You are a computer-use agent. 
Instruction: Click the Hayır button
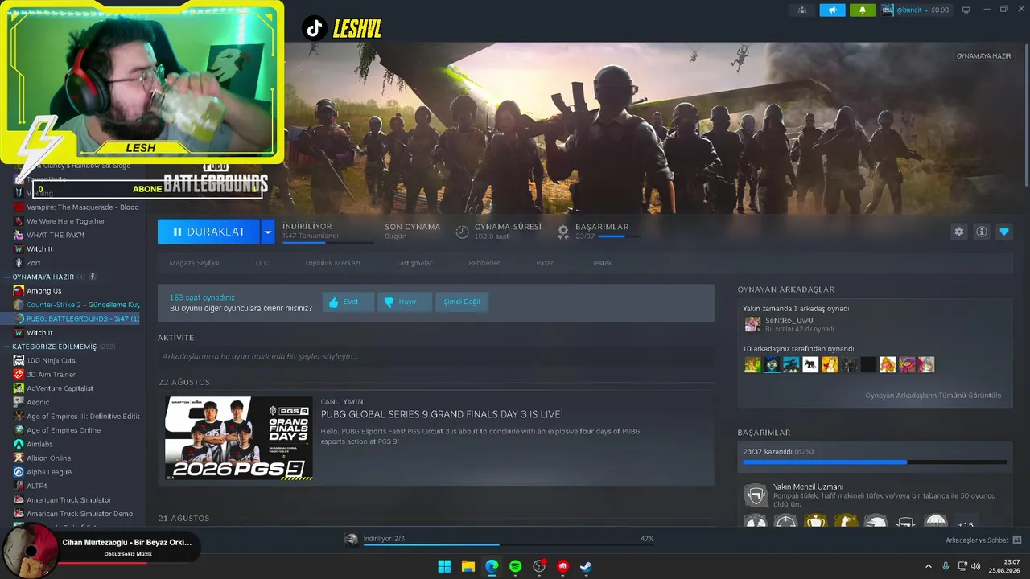(405, 302)
